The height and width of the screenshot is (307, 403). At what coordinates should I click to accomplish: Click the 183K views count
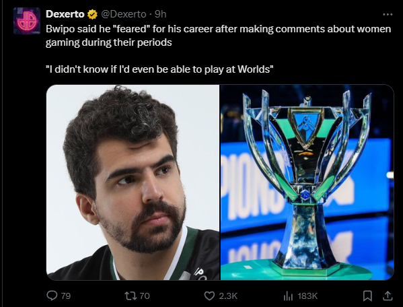click(307, 296)
